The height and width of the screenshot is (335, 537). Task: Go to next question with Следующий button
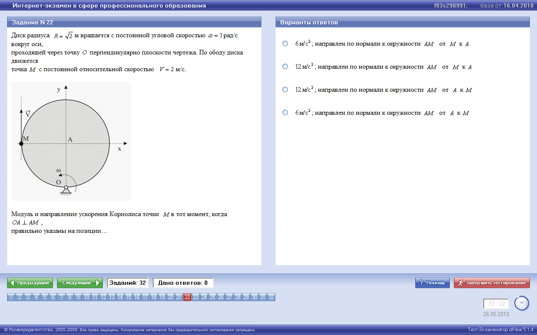click(x=80, y=283)
